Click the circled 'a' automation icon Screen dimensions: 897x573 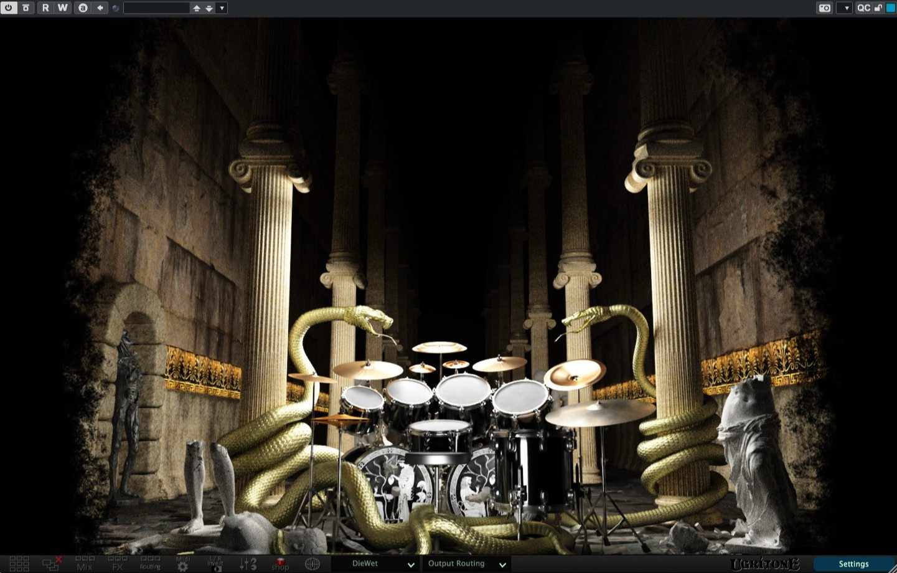83,8
